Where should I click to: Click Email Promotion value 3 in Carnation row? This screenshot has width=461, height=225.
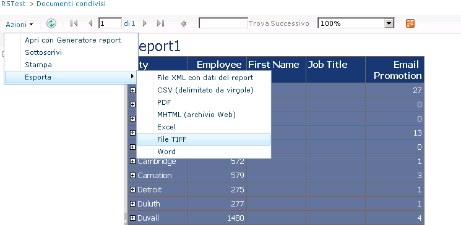(420, 175)
